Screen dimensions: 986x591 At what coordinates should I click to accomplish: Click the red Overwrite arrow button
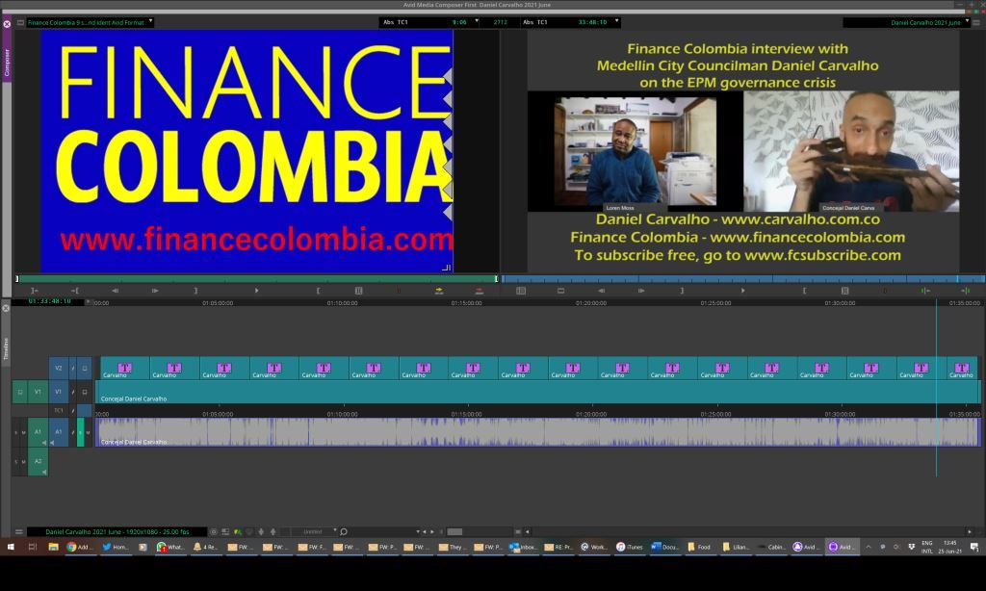480,291
